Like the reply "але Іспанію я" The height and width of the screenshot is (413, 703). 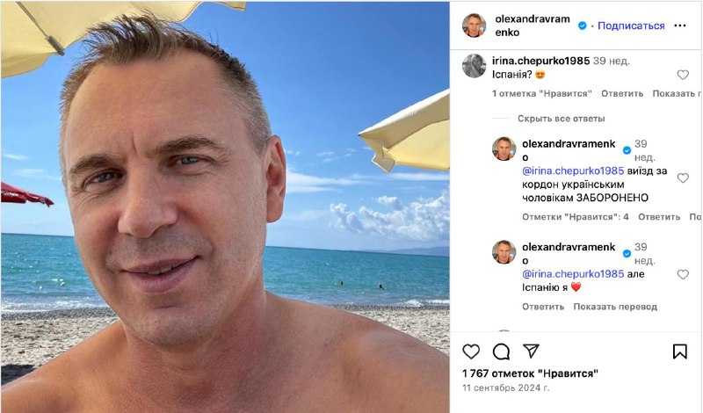683,274
